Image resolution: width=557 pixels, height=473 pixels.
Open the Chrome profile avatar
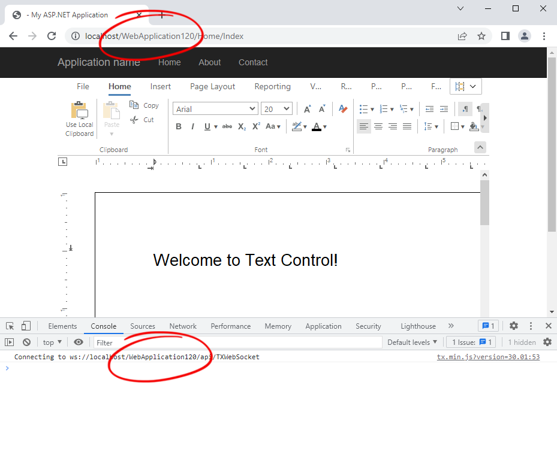tap(524, 36)
